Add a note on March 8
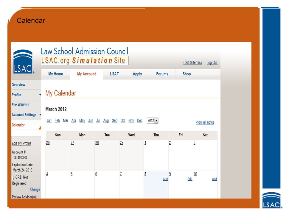286x214 pixels. pyautogui.click(x=165, y=179)
